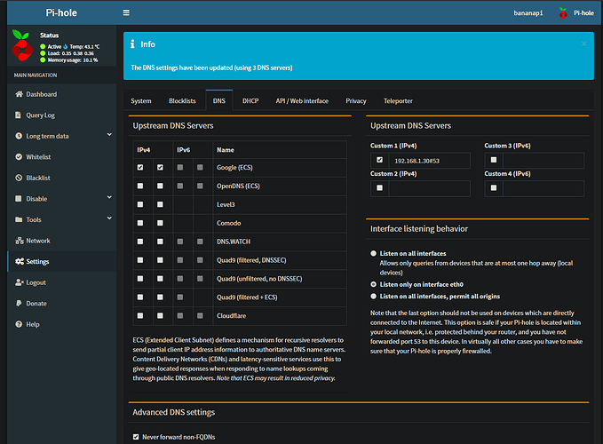The width and height of the screenshot is (603, 444).
Task: Dismiss the Info alert banner
Action: tap(583, 44)
